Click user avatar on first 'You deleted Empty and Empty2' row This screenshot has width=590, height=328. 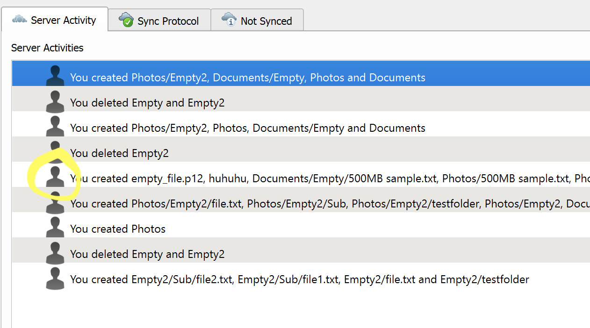[x=55, y=101]
